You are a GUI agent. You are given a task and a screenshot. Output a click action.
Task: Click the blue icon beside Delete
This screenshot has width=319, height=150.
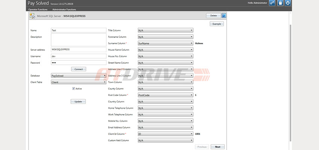pyautogui.click(x=224, y=16)
